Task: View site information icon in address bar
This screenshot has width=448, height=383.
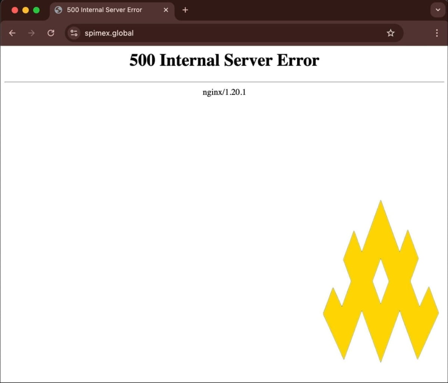Action: [74, 33]
